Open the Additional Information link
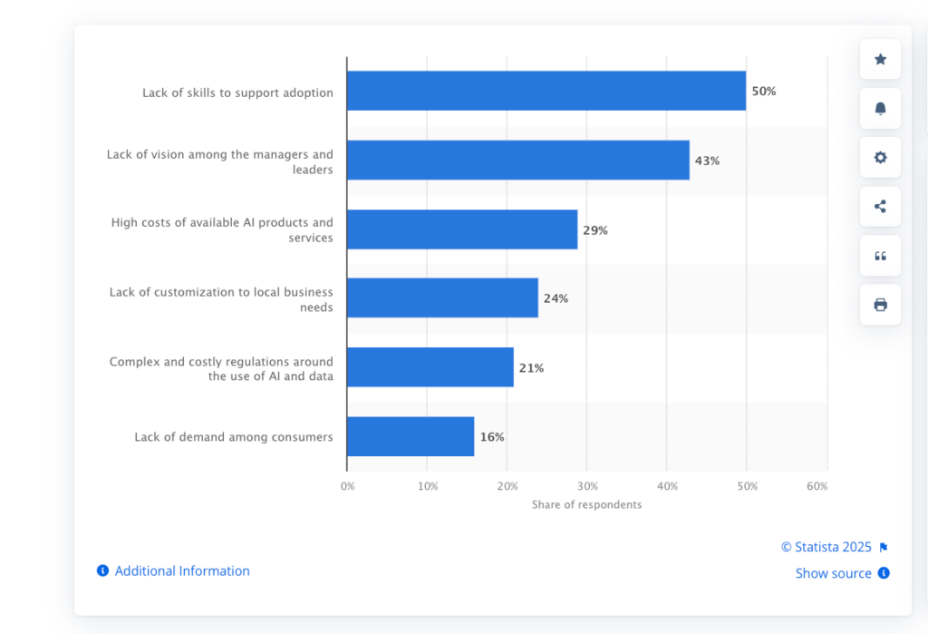 pos(182,571)
